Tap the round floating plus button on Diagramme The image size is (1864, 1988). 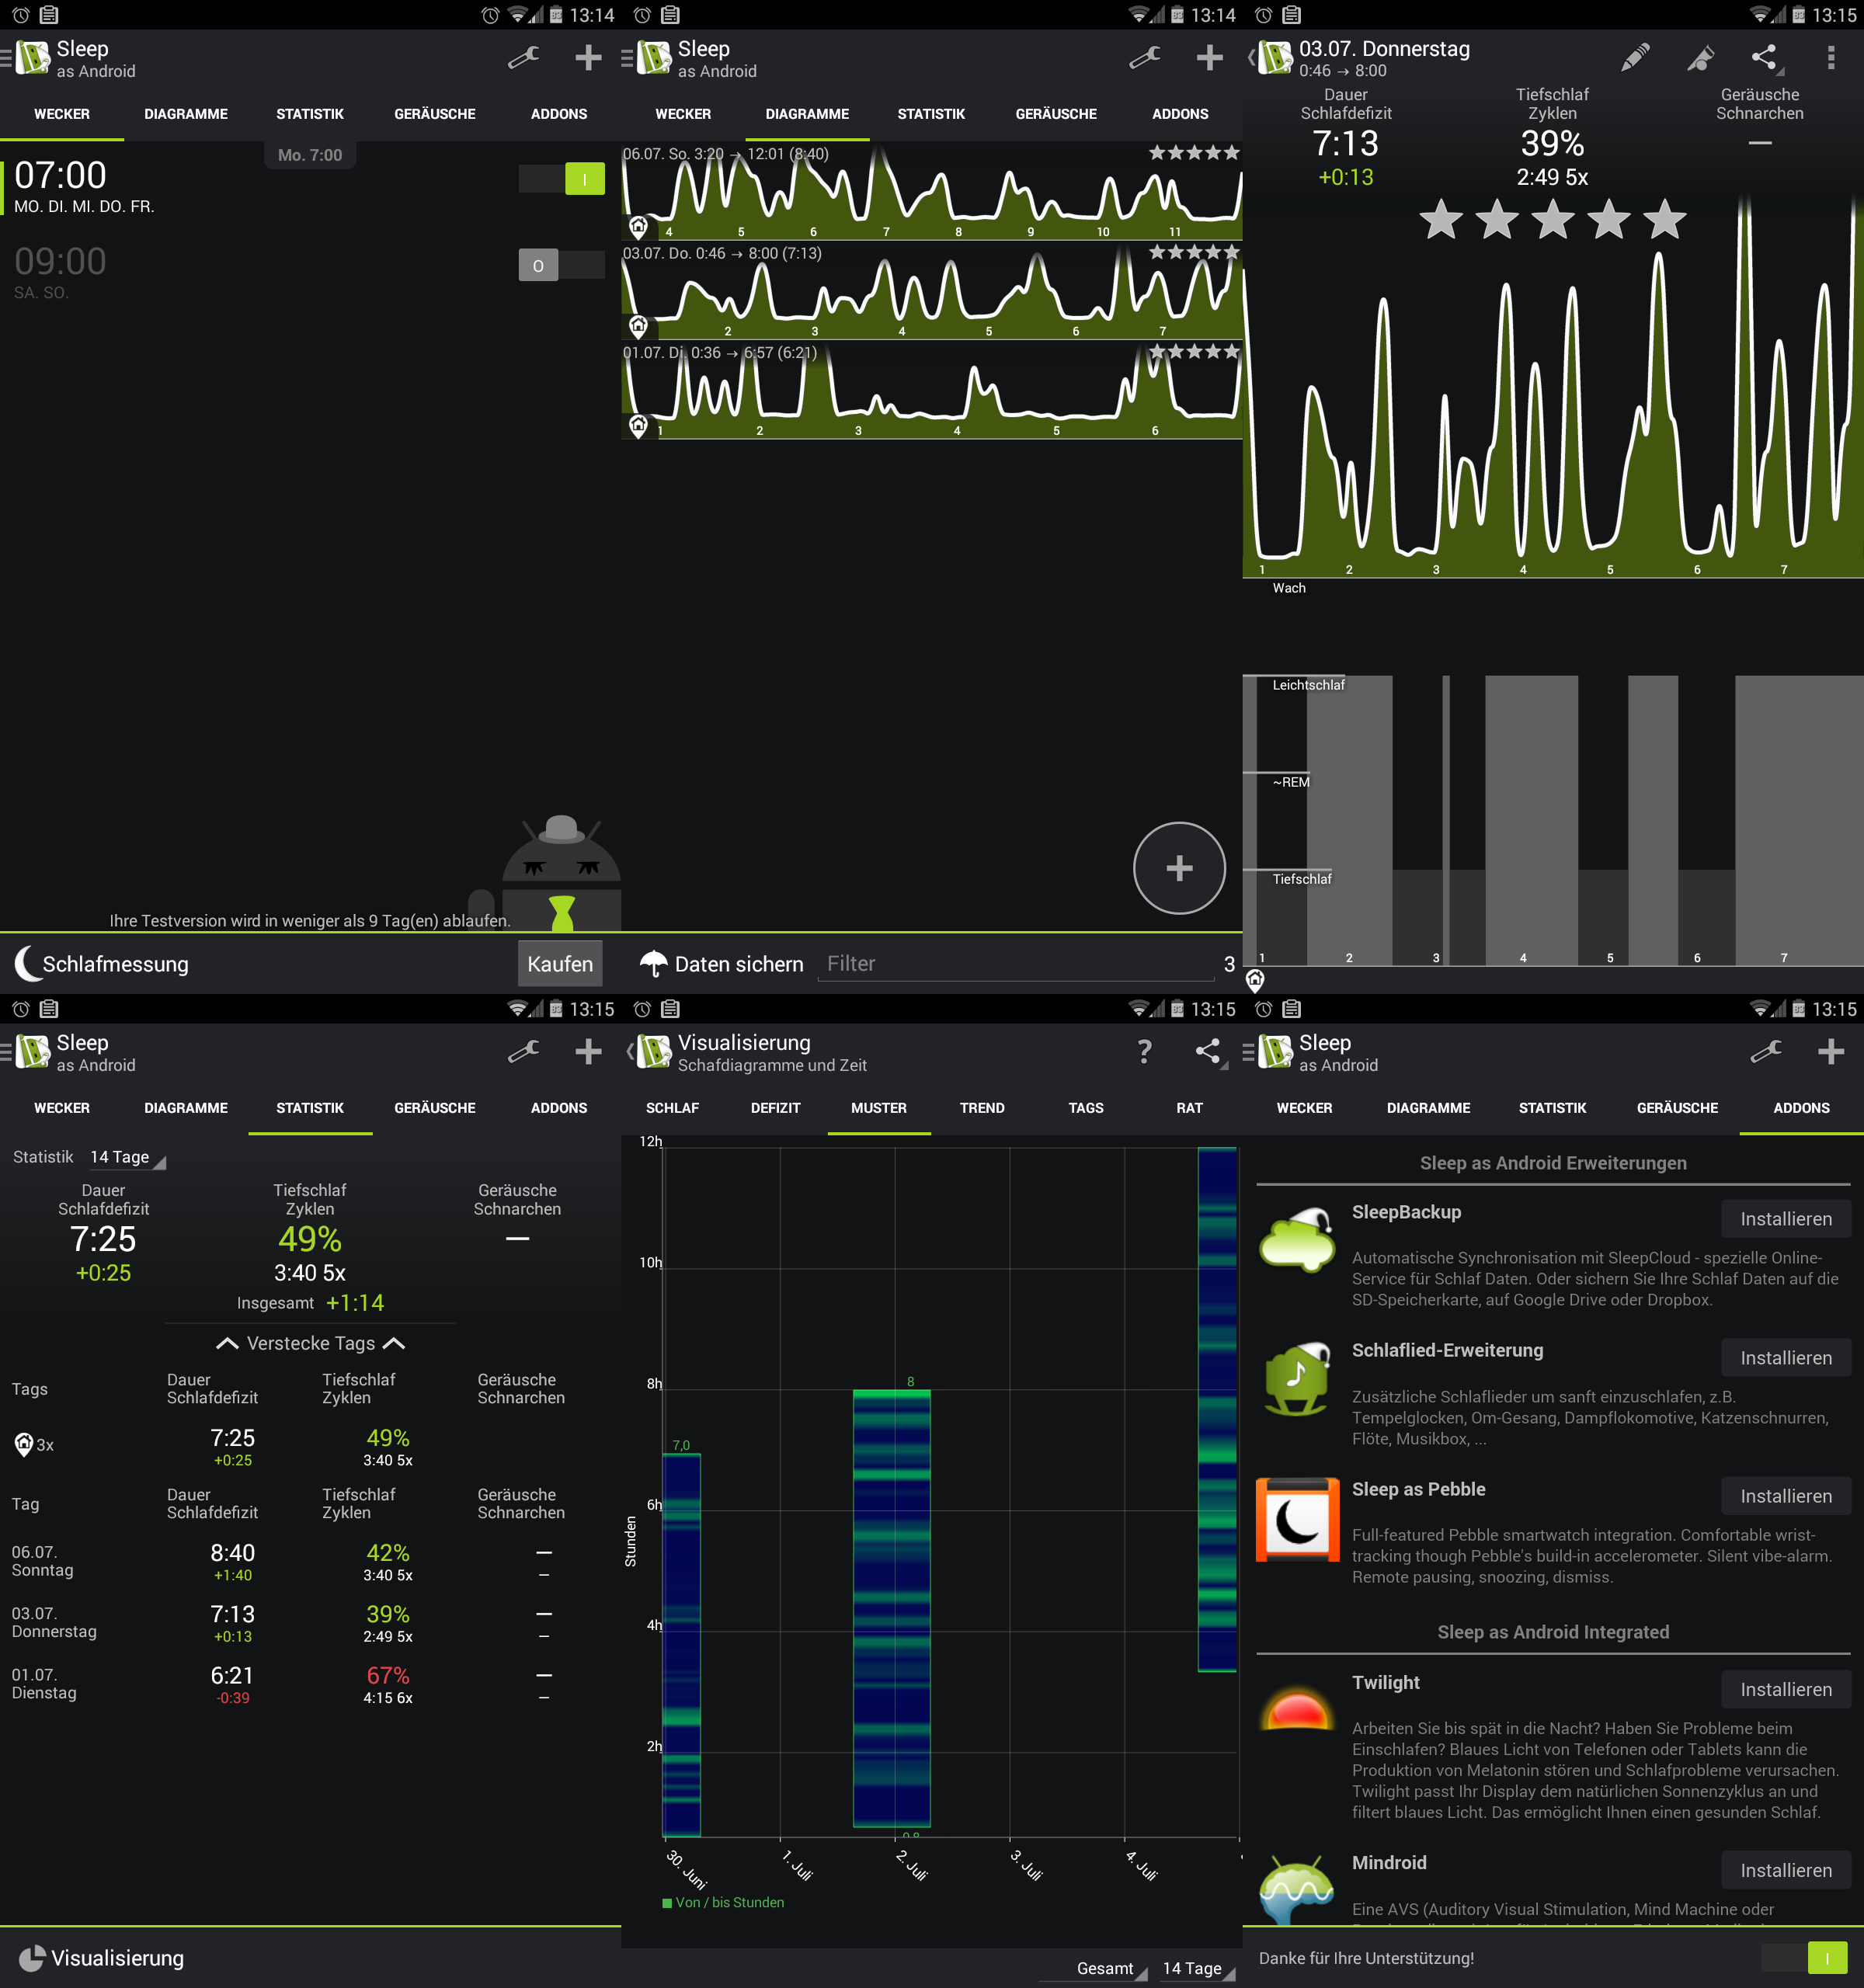1179,867
